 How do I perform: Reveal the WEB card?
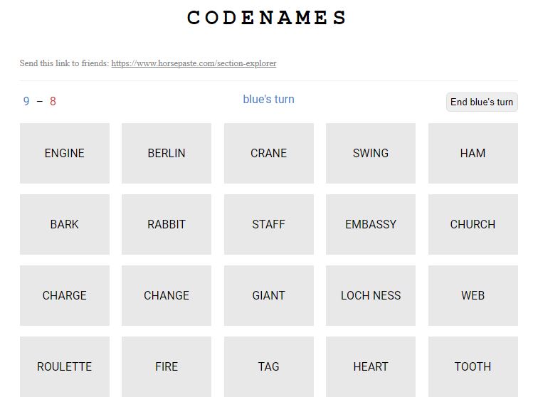473,295
